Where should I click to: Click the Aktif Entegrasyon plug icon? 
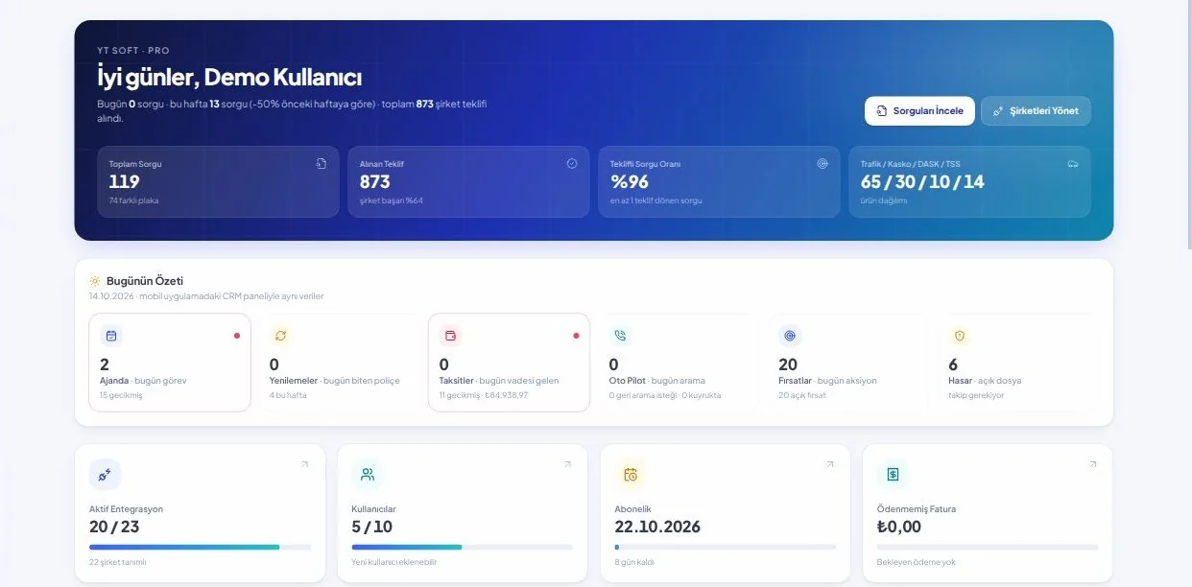[x=105, y=474]
